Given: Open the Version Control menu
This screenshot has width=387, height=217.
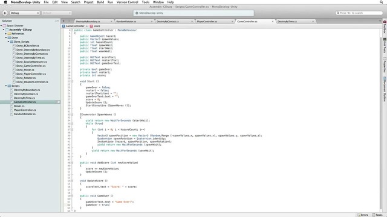Looking at the screenshot, I should tap(128, 2).
